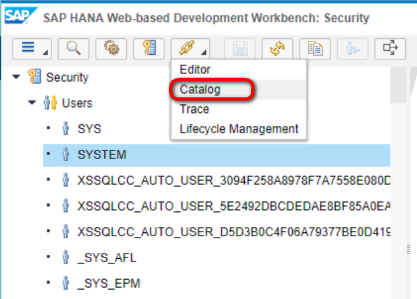This screenshot has width=417, height=299.
Task: Open the small arrow on hamburger menu
Action: [x=46, y=52]
